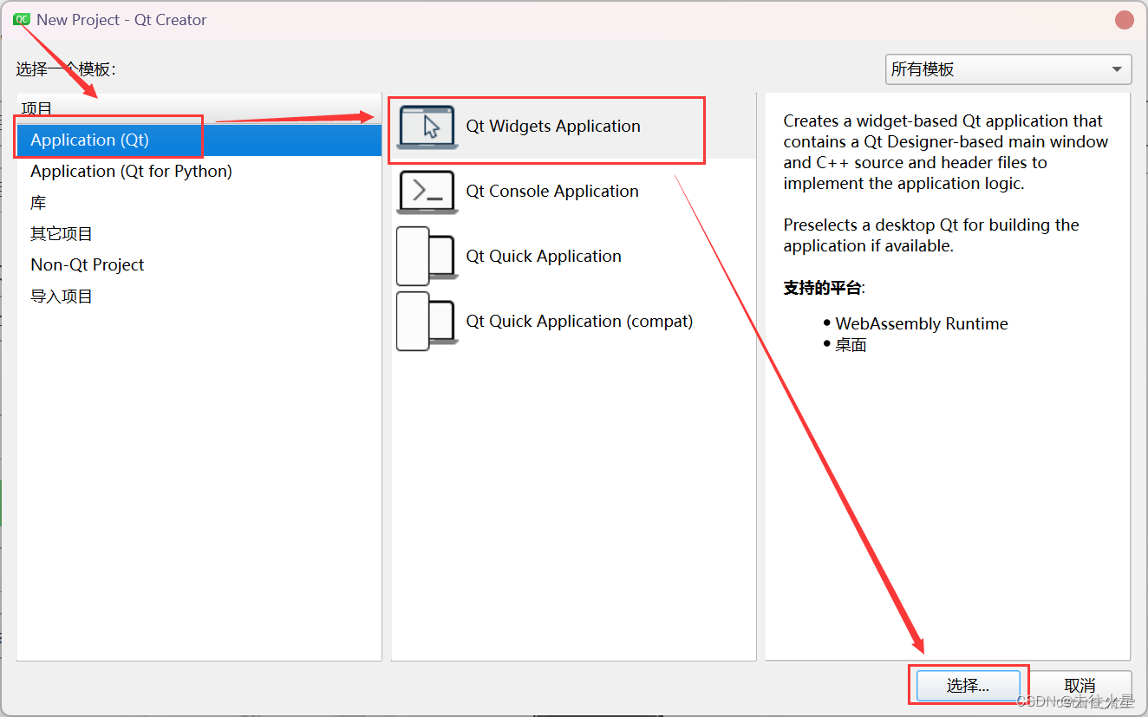Select the Non-Qt Project category
Image resolution: width=1148 pixels, height=717 pixels.
(199, 265)
